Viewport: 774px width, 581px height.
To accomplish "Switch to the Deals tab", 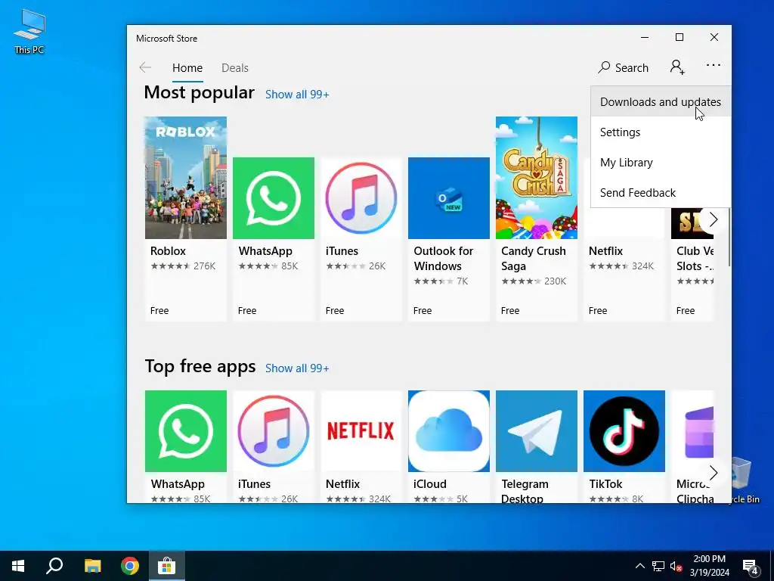I will 235,68.
